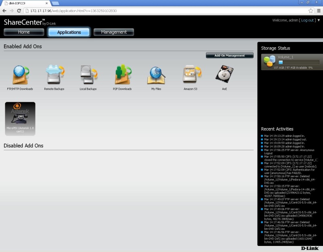Click the Volume_1 usage progress bar

[x=299, y=62]
